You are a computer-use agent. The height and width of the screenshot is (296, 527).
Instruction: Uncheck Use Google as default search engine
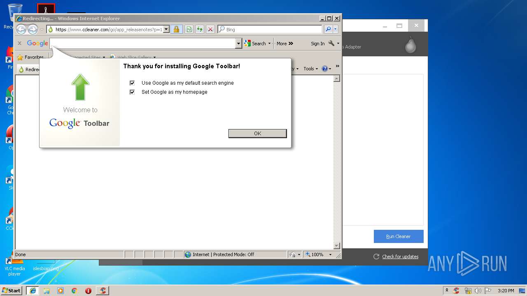click(x=132, y=83)
